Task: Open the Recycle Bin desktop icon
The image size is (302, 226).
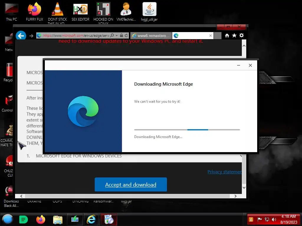Action: point(8,72)
